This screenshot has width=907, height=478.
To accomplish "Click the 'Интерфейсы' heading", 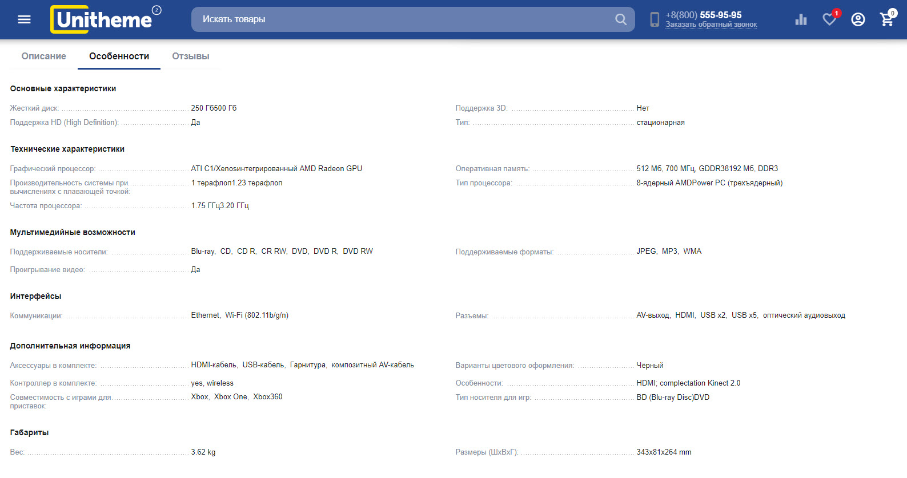I will (35, 296).
